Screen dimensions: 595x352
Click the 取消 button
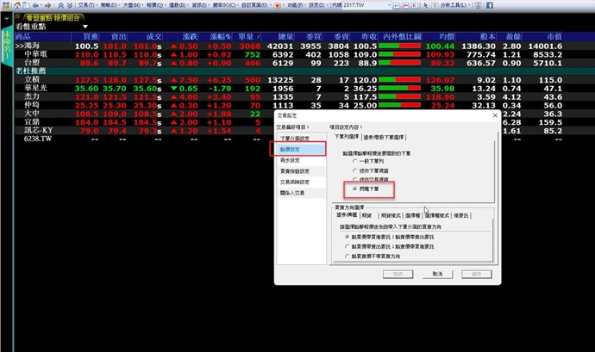(x=437, y=274)
